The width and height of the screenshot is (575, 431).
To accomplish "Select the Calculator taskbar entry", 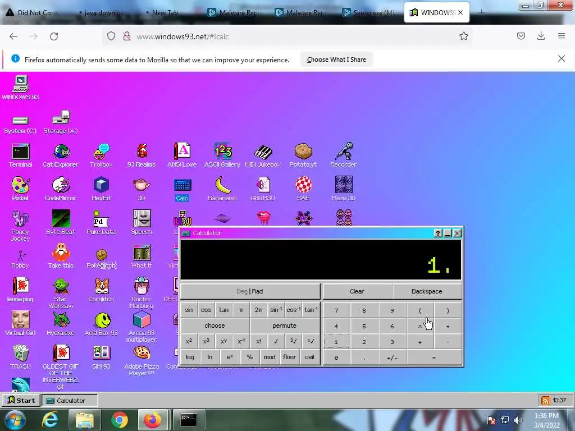I will pos(70,401).
